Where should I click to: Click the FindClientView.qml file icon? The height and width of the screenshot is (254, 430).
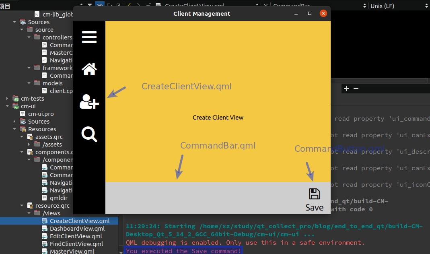[44, 244]
